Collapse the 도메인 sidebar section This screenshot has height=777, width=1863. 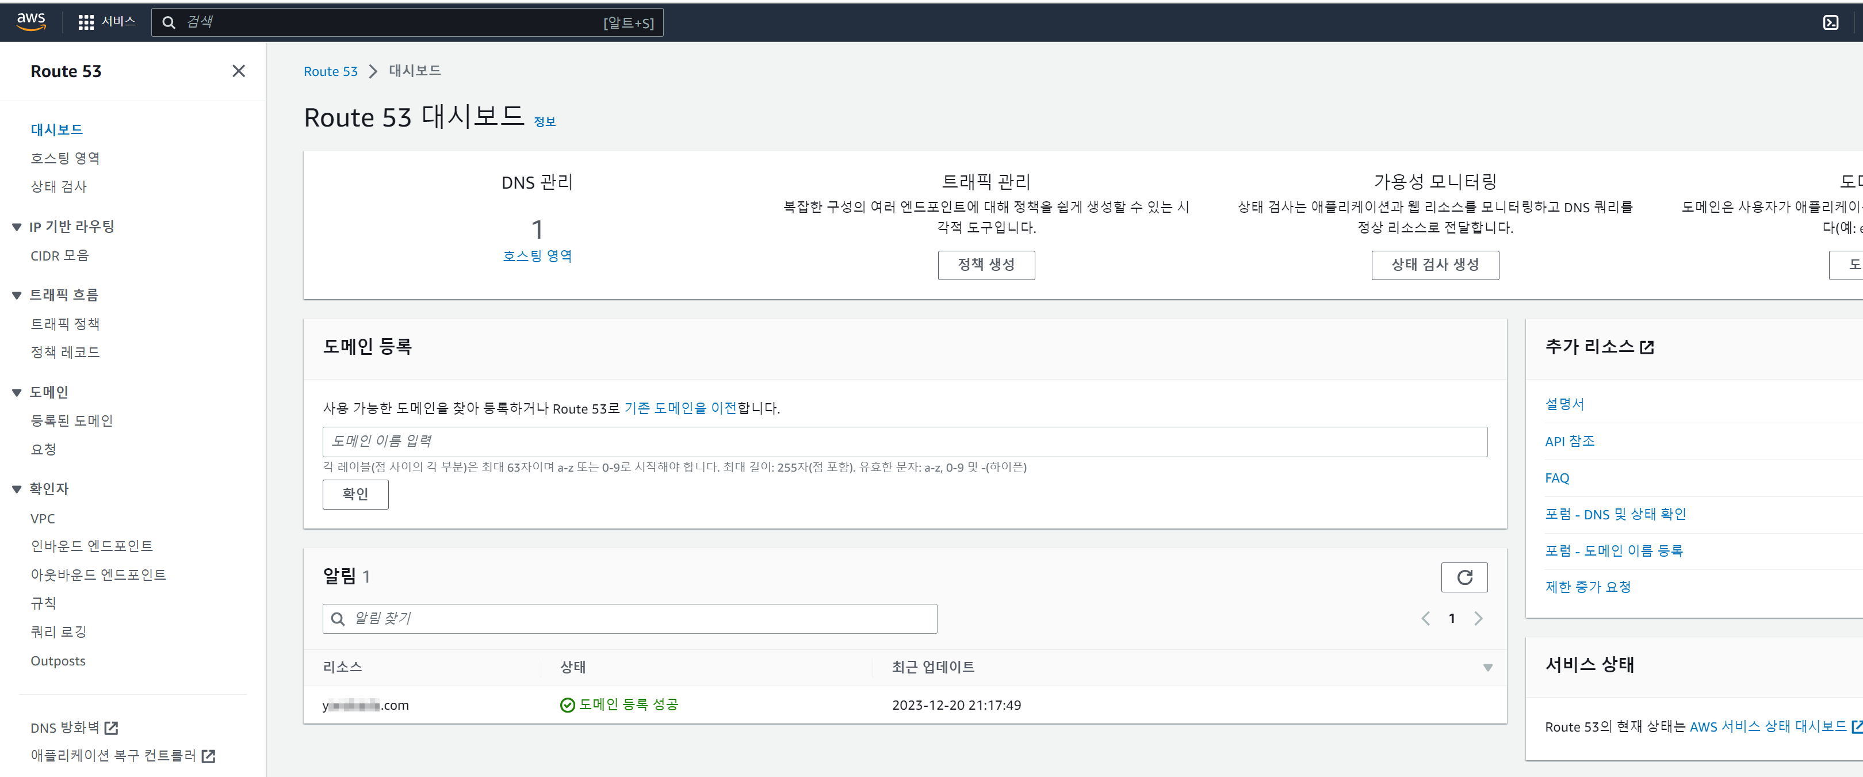pyautogui.click(x=17, y=392)
